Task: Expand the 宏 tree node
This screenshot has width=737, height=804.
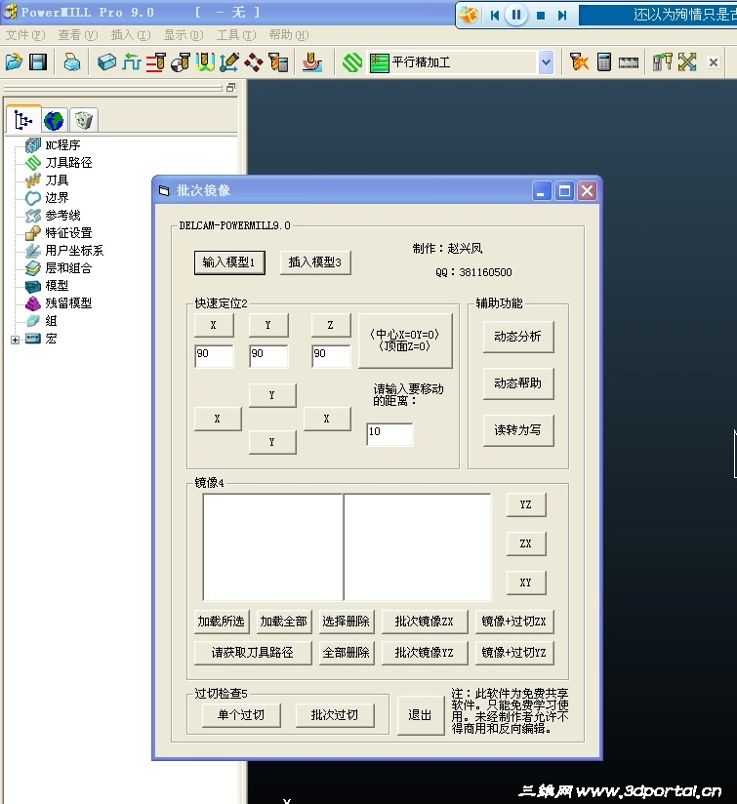Action: pyautogui.click(x=15, y=340)
